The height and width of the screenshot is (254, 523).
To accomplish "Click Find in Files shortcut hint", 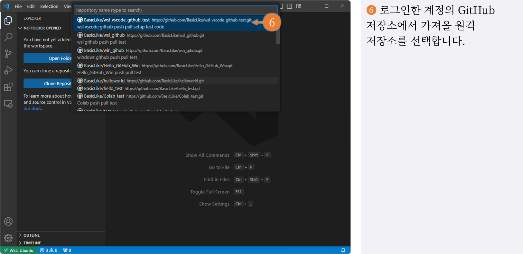I will 237,180.
